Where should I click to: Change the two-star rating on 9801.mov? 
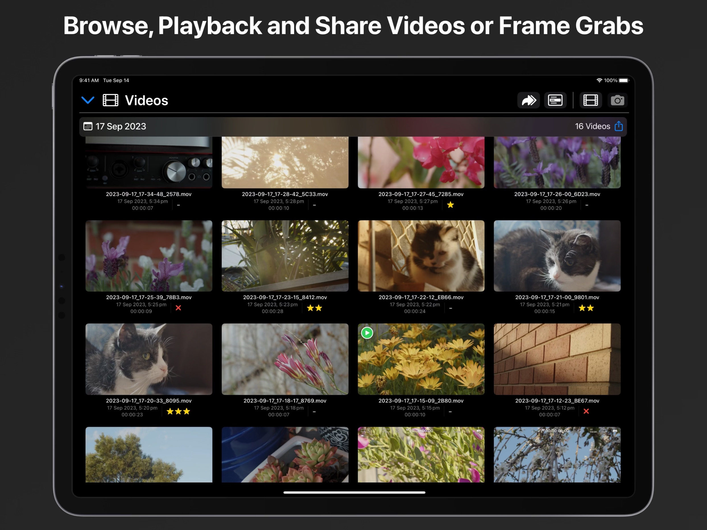pyautogui.click(x=586, y=308)
